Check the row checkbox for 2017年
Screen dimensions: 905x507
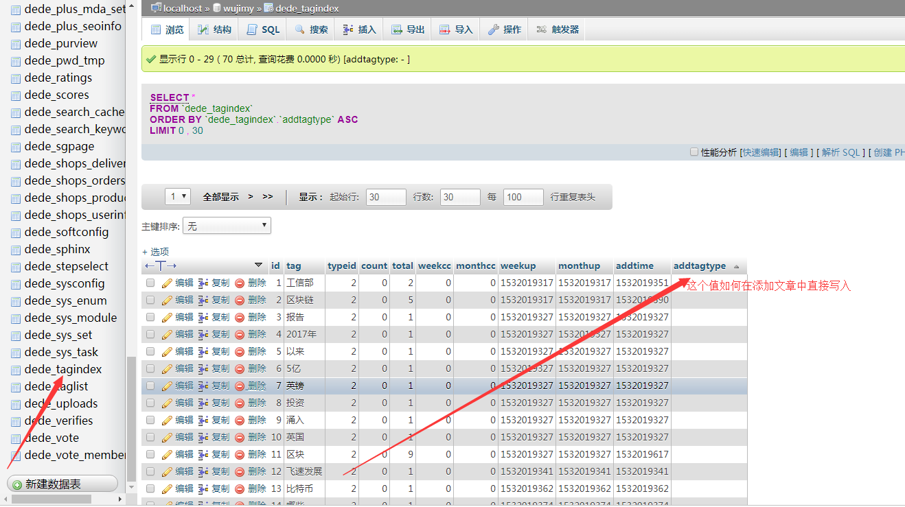pos(150,334)
